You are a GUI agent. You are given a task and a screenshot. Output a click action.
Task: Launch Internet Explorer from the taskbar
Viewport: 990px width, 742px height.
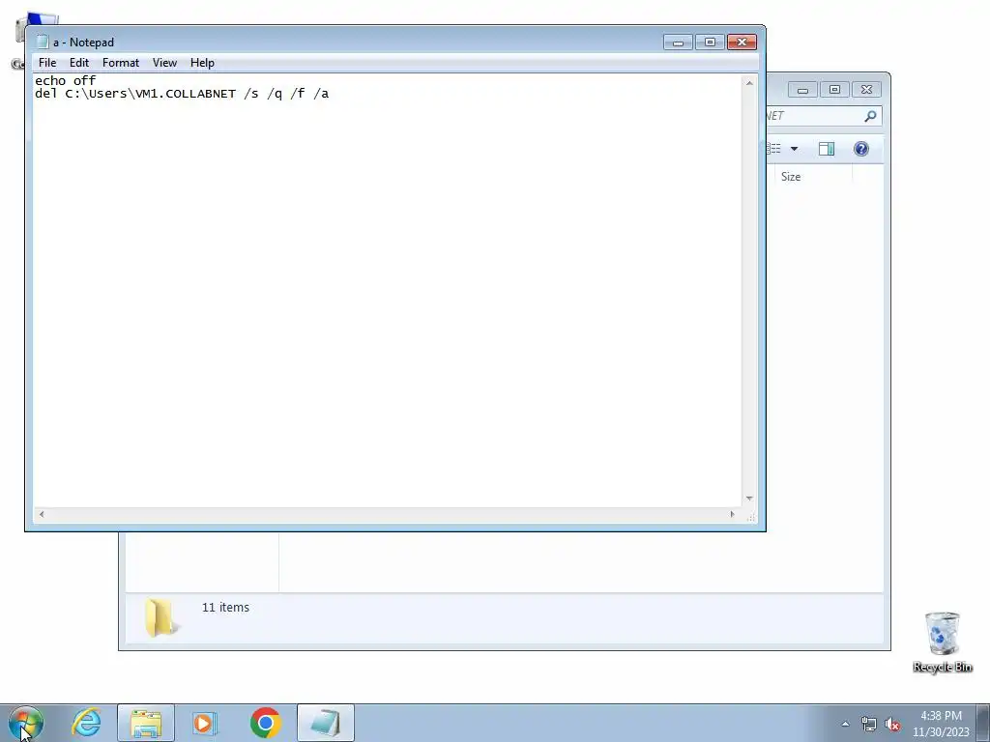click(86, 723)
